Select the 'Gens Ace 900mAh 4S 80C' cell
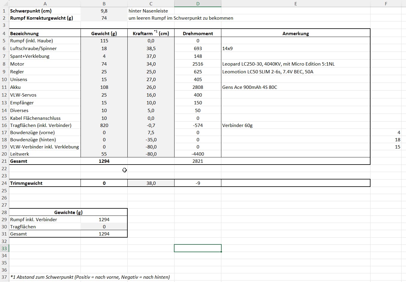Screen dimensions: 406x282 [x=296, y=87]
